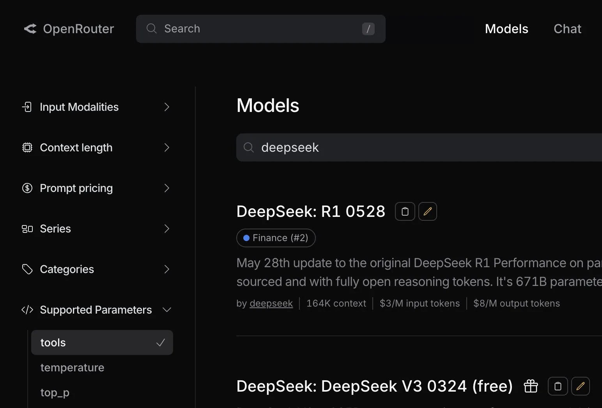Click the pencil icon next to V3 0324 (free)
This screenshot has height=408, width=602.
tap(580, 386)
